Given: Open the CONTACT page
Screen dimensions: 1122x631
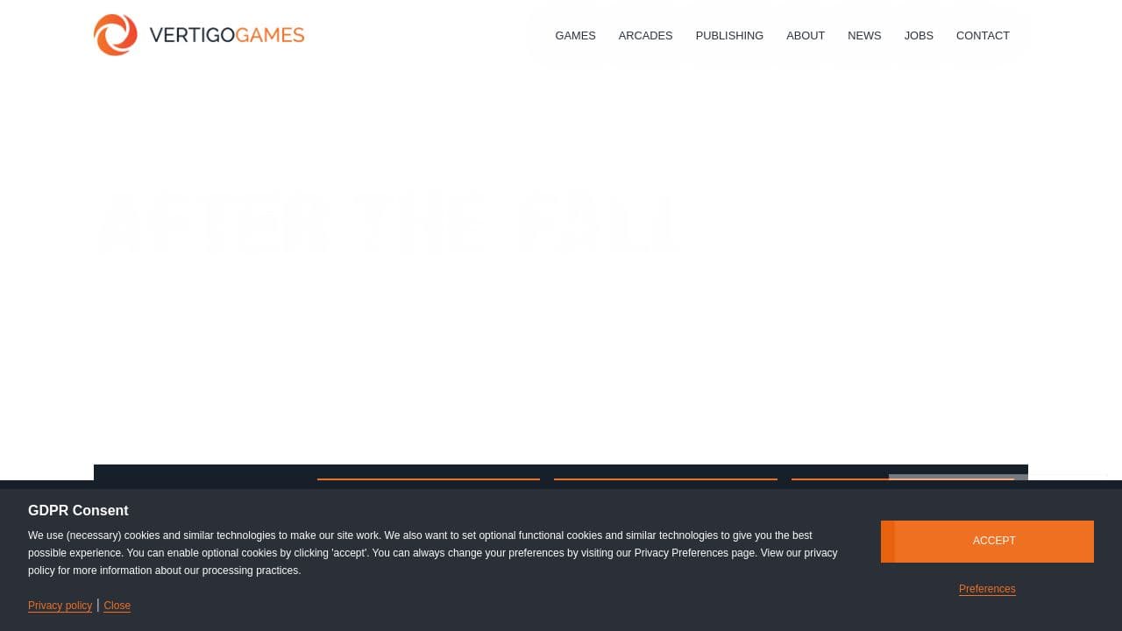Looking at the screenshot, I should pyautogui.click(x=983, y=36).
